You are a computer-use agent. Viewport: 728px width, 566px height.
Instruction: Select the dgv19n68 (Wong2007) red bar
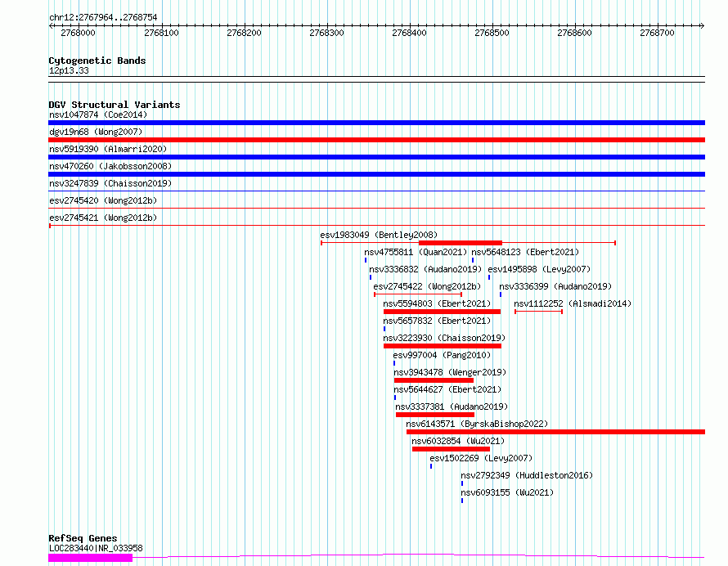click(376, 140)
